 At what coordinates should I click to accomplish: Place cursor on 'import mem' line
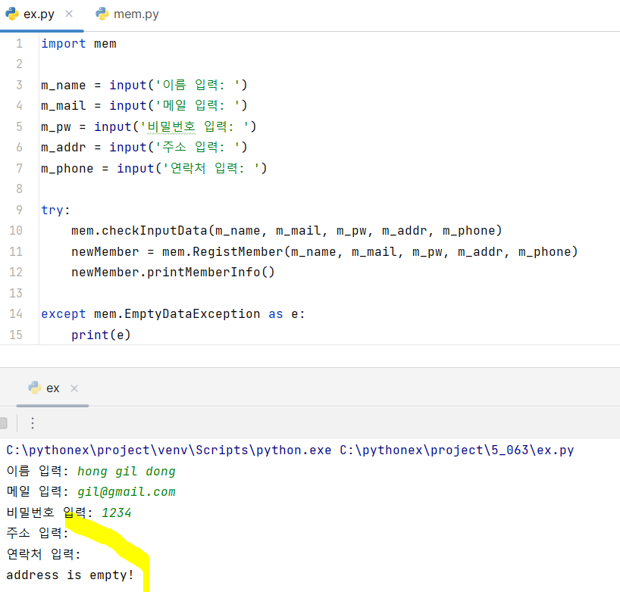pos(79,43)
